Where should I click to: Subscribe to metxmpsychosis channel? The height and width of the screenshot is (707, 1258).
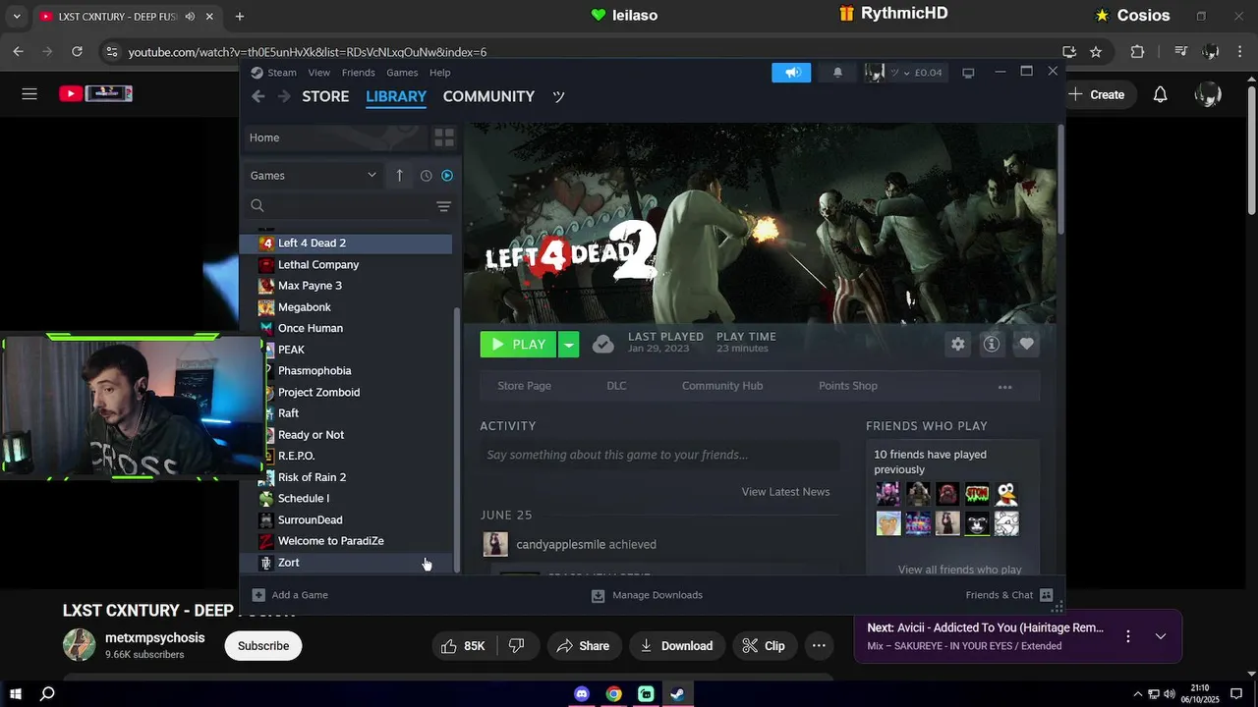[x=263, y=646]
